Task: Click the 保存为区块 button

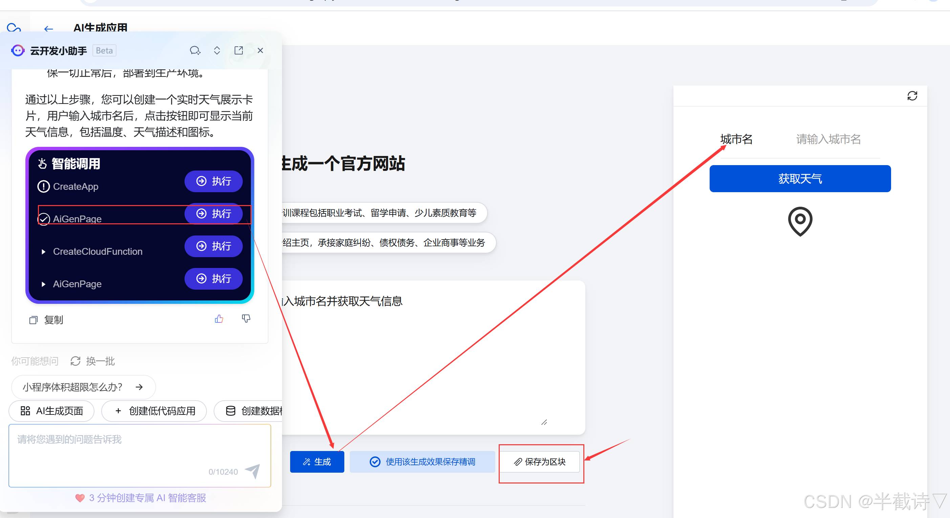Action: coord(540,461)
